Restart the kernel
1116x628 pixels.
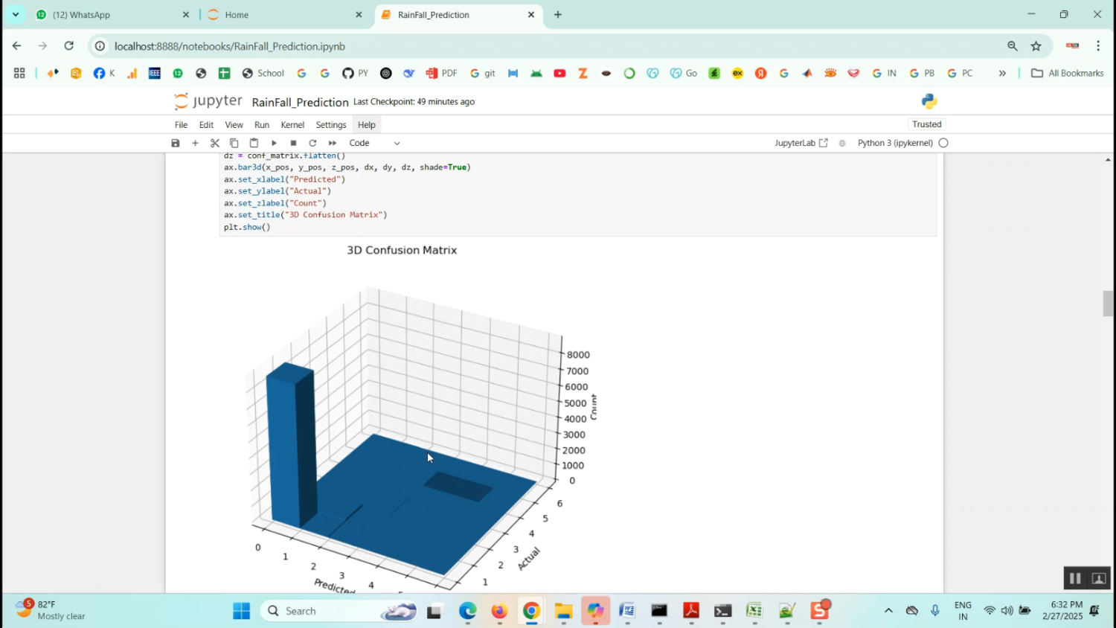click(x=312, y=142)
